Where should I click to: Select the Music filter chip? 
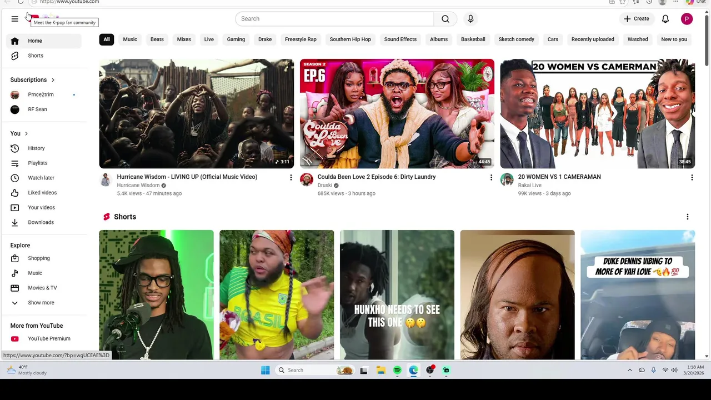(x=130, y=39)
